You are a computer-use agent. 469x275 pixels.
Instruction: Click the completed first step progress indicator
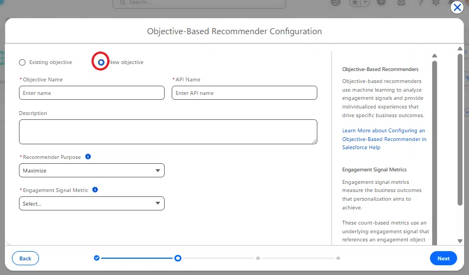tap(96, 258)
